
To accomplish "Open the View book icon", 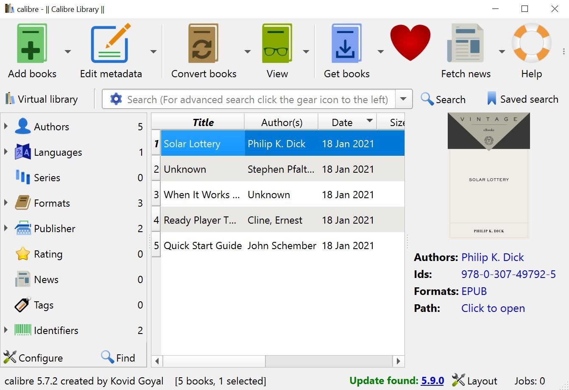I will [277, 43].
